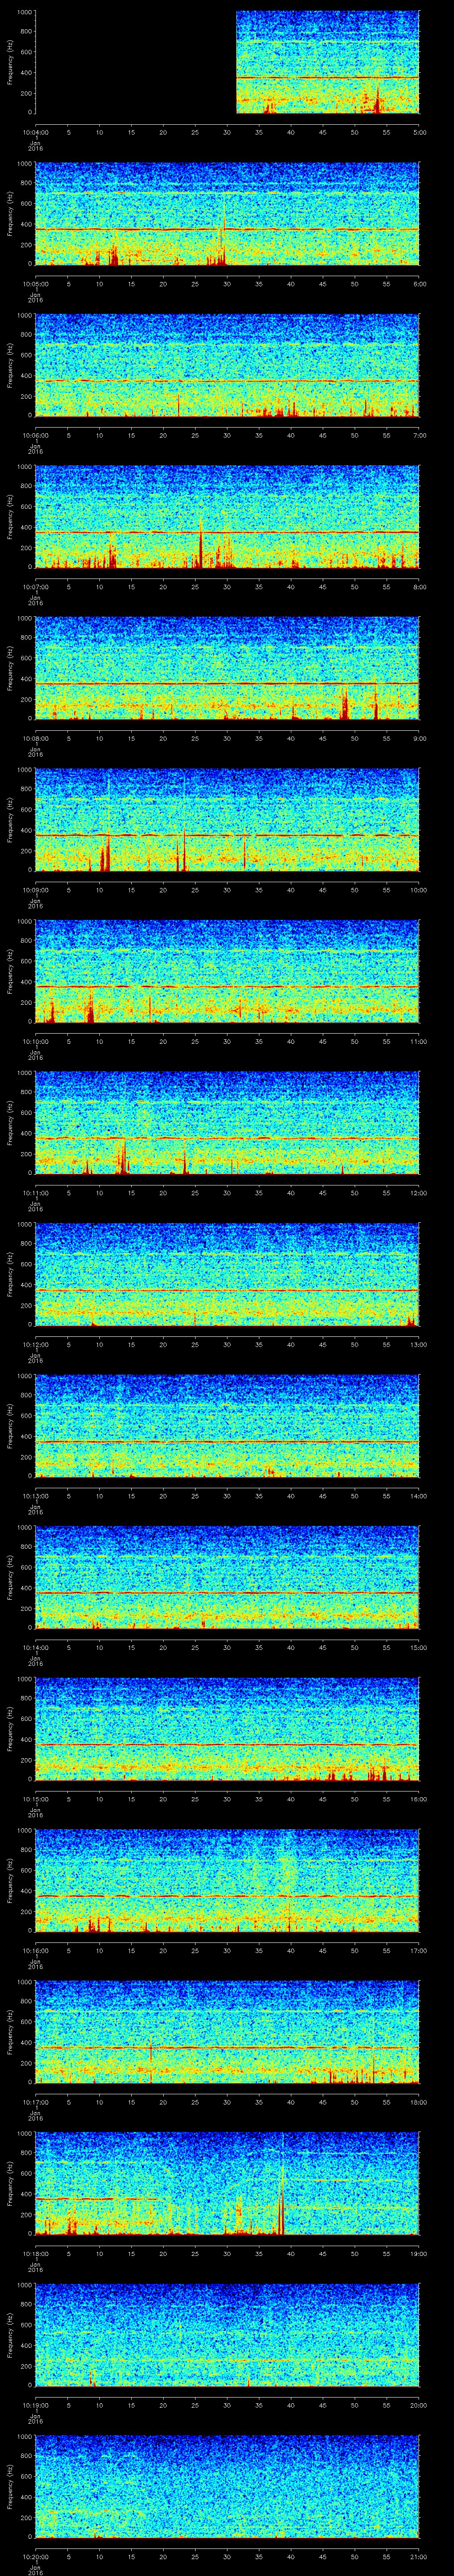
Task: Click the 10:13:00 start time label
Action: click(36, 1495)
